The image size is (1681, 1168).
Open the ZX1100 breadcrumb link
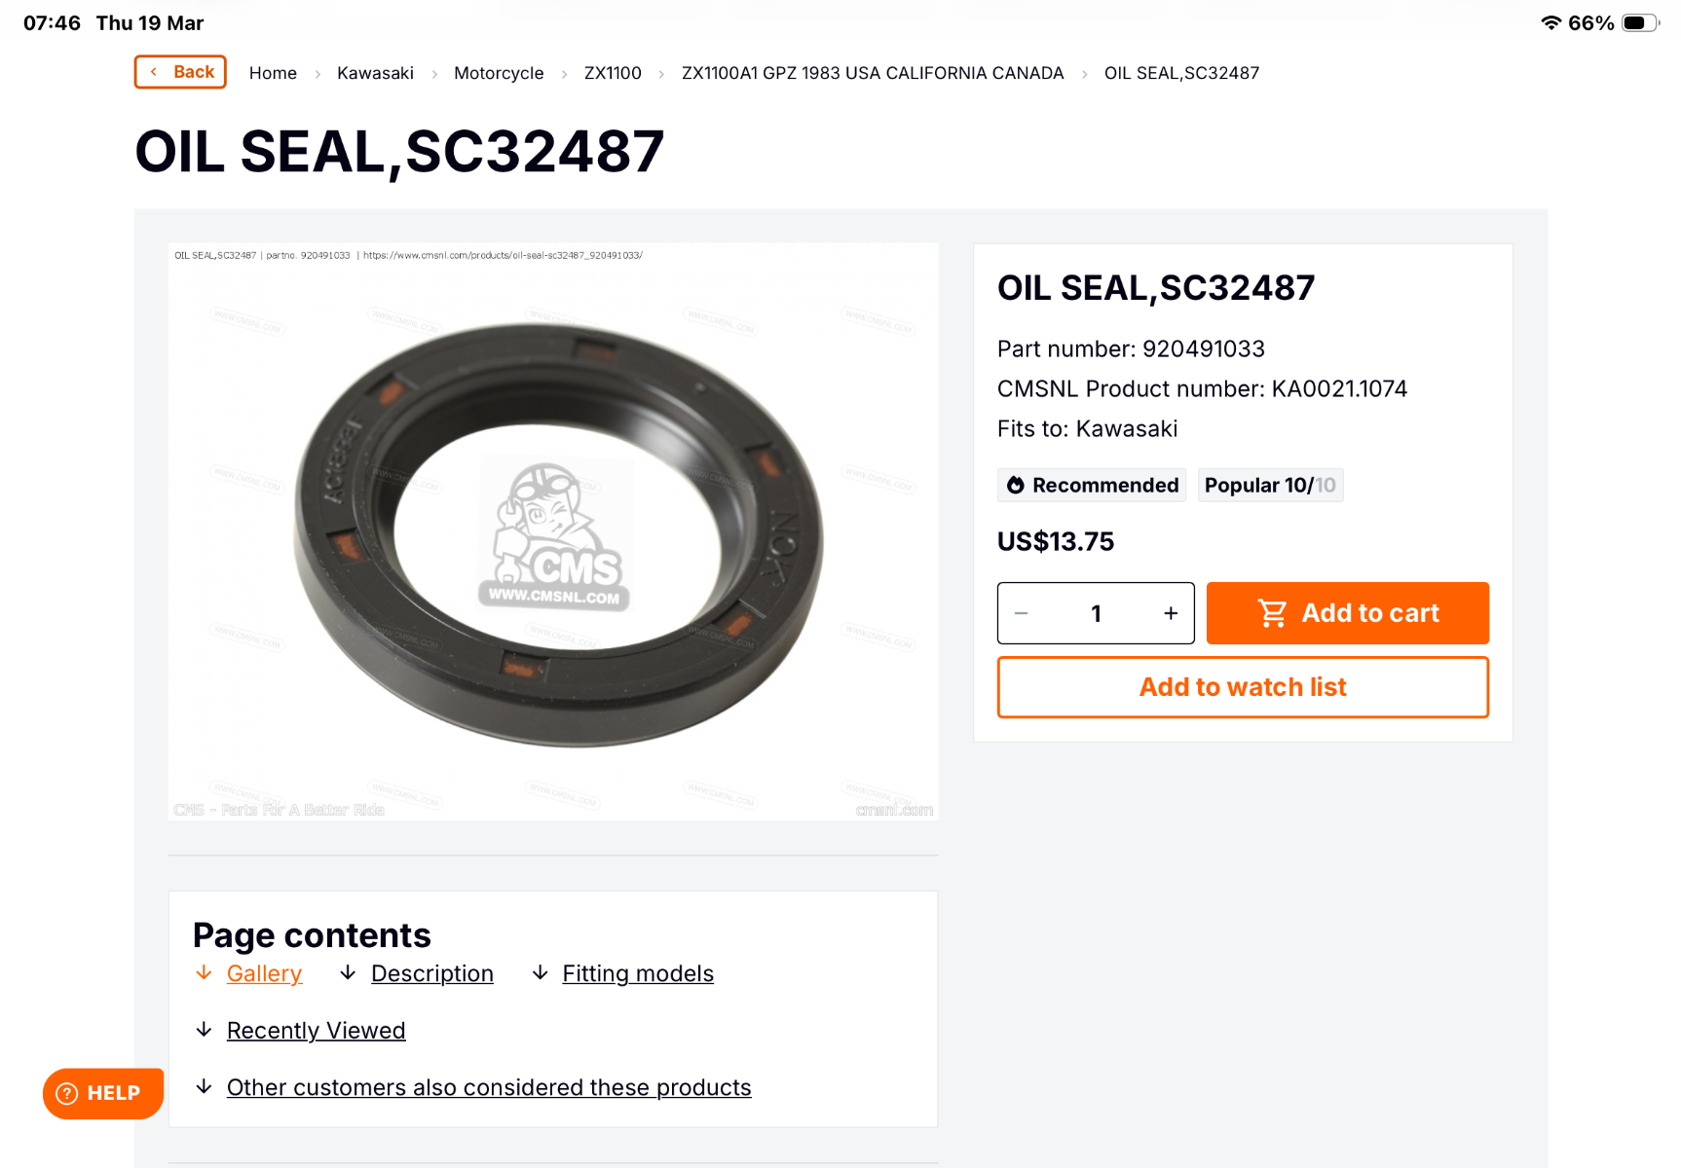613,73
